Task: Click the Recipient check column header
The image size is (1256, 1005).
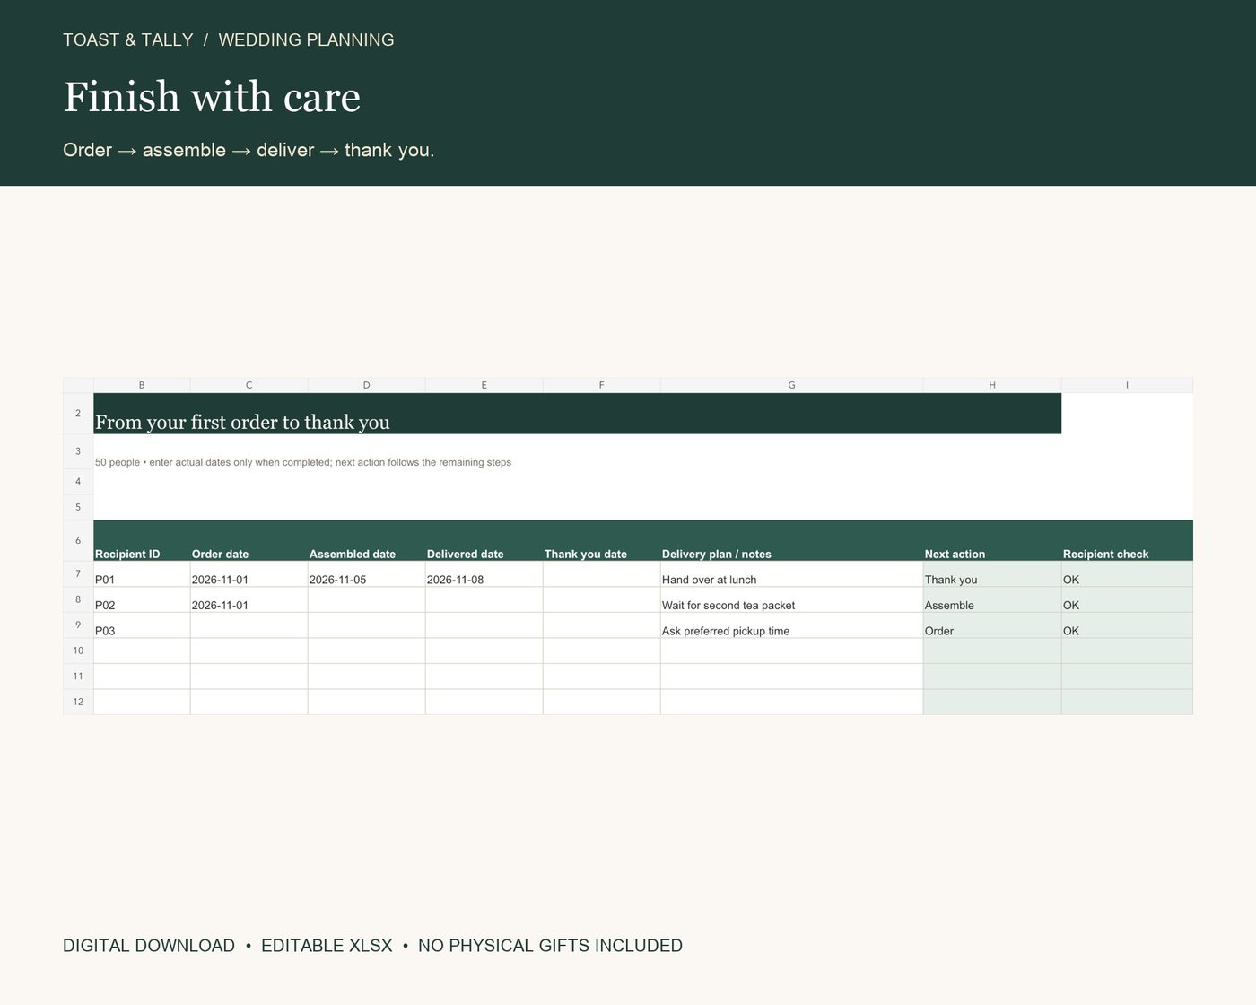Action: click(1127, 541)
